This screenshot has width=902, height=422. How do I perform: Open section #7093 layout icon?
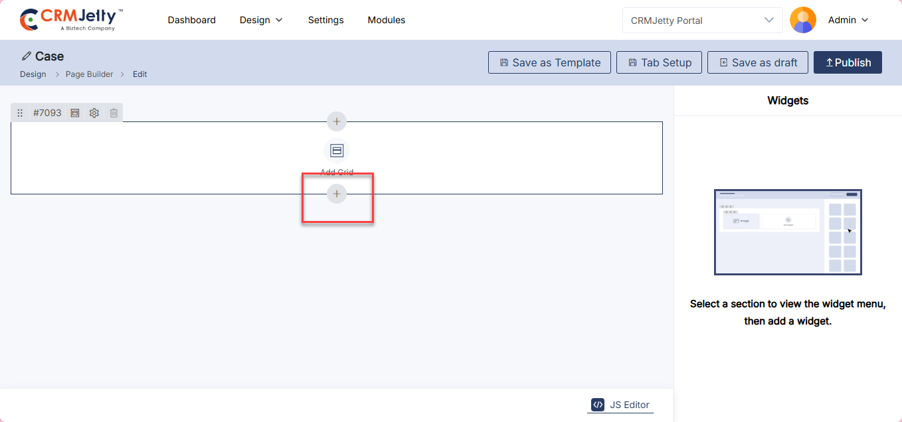pos(75,113)
